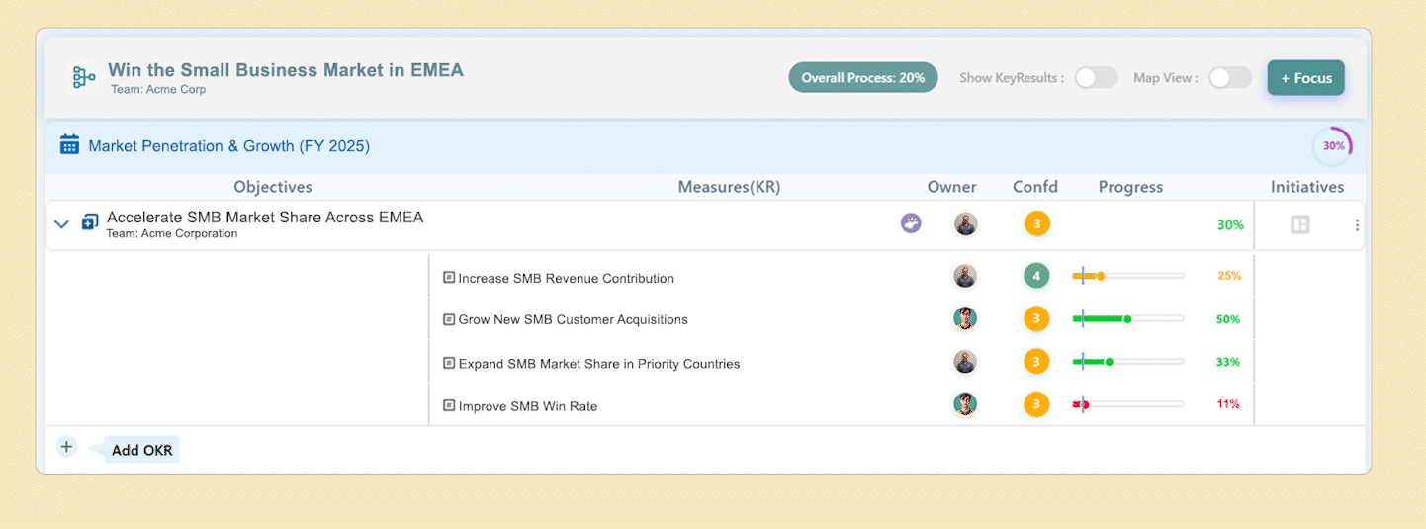The image size is (1426, 529).
Task: Click progress slider for Expand SMB Market Share
Action: click(1127, 362)
